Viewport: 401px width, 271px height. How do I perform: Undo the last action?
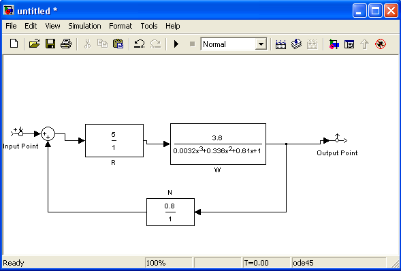click(x=140, y=44)
